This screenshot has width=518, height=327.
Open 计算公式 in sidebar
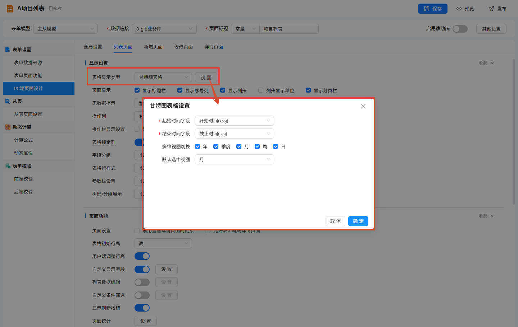click(x=38, y=140)
